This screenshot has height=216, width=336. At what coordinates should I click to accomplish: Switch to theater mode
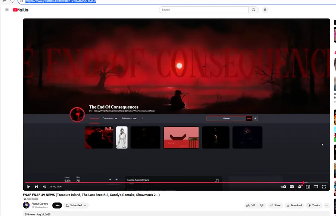tap(316, 187)
